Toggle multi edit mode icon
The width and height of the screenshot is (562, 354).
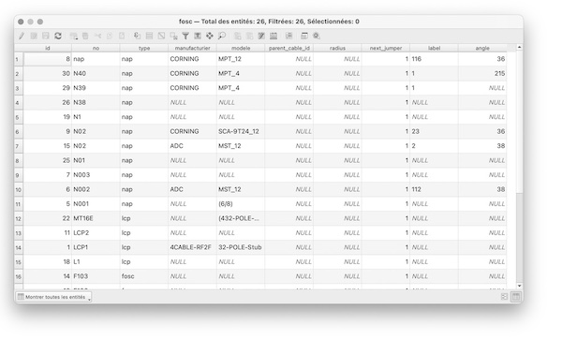click(34, 36)
